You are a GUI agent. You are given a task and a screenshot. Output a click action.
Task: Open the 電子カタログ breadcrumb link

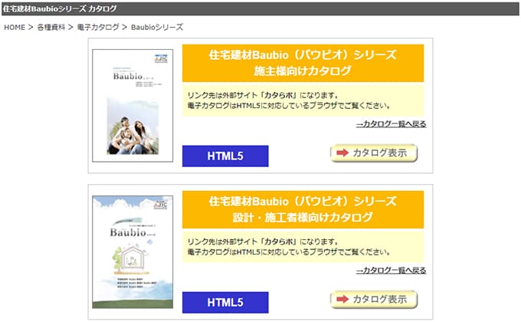coord(99,27)
